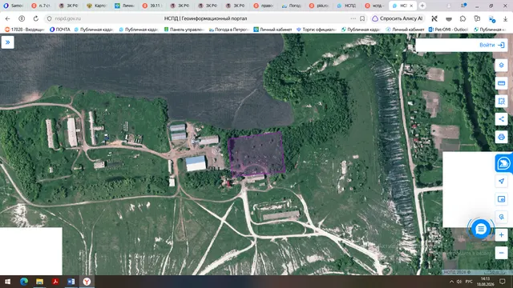Open the print map tool
Image resolution: width=513 pixels, height=288 pixels.
pos(501,137)
